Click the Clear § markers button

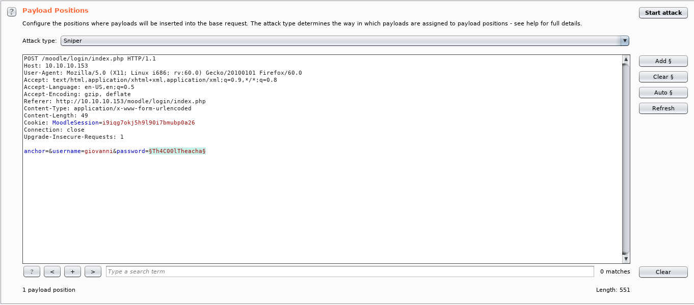[x=663, y=77]
